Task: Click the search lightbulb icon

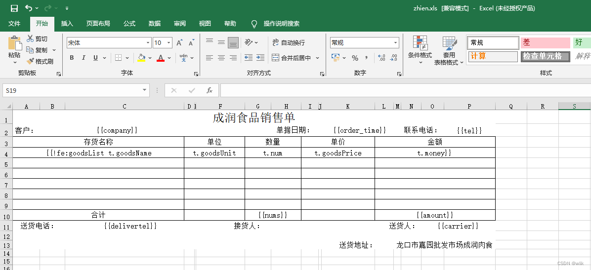Action: pyautogui.click(x=254, y=24)
